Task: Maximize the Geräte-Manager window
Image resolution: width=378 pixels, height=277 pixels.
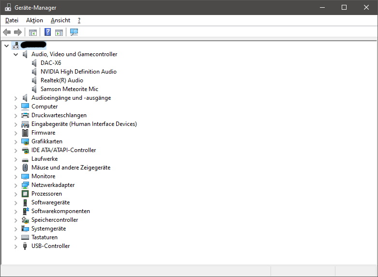Action: coord(344,7)
